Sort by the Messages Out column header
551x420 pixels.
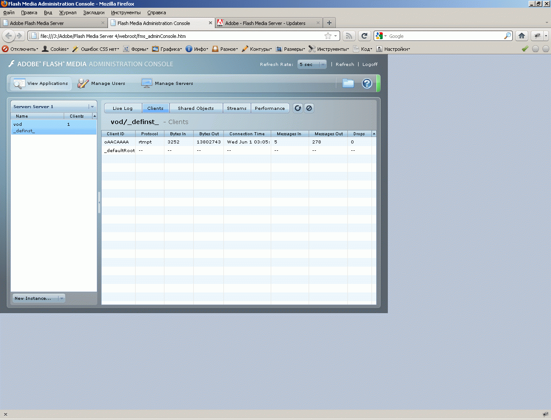pyautogui.click(x=328, y=134)
